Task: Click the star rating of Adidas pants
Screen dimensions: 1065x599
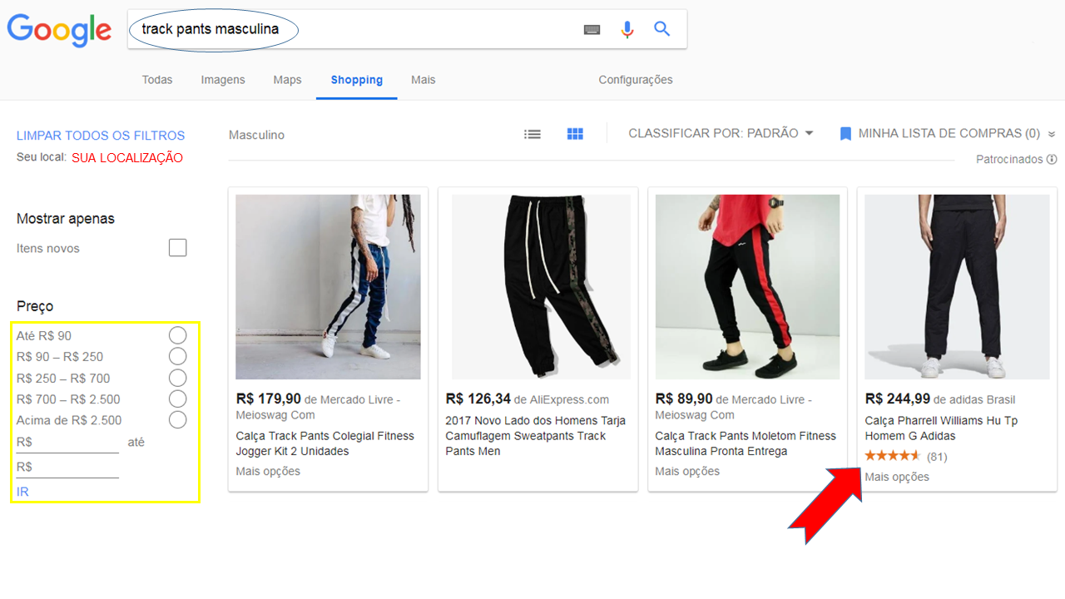Action: [x=893, y=456]
